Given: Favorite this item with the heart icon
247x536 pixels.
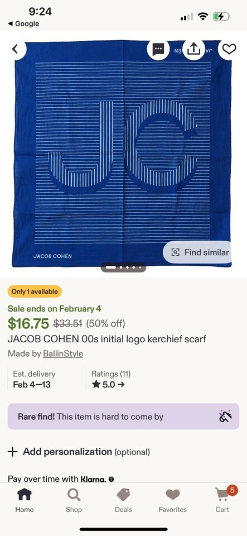Looking at the screenshot, I should tap(229, 49).
